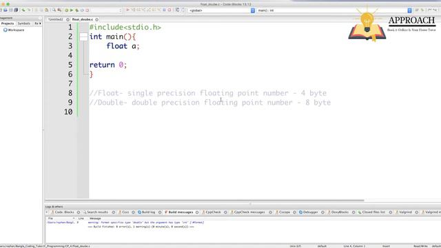Close the Untitled1 editor tab

(x=68, y=19)
